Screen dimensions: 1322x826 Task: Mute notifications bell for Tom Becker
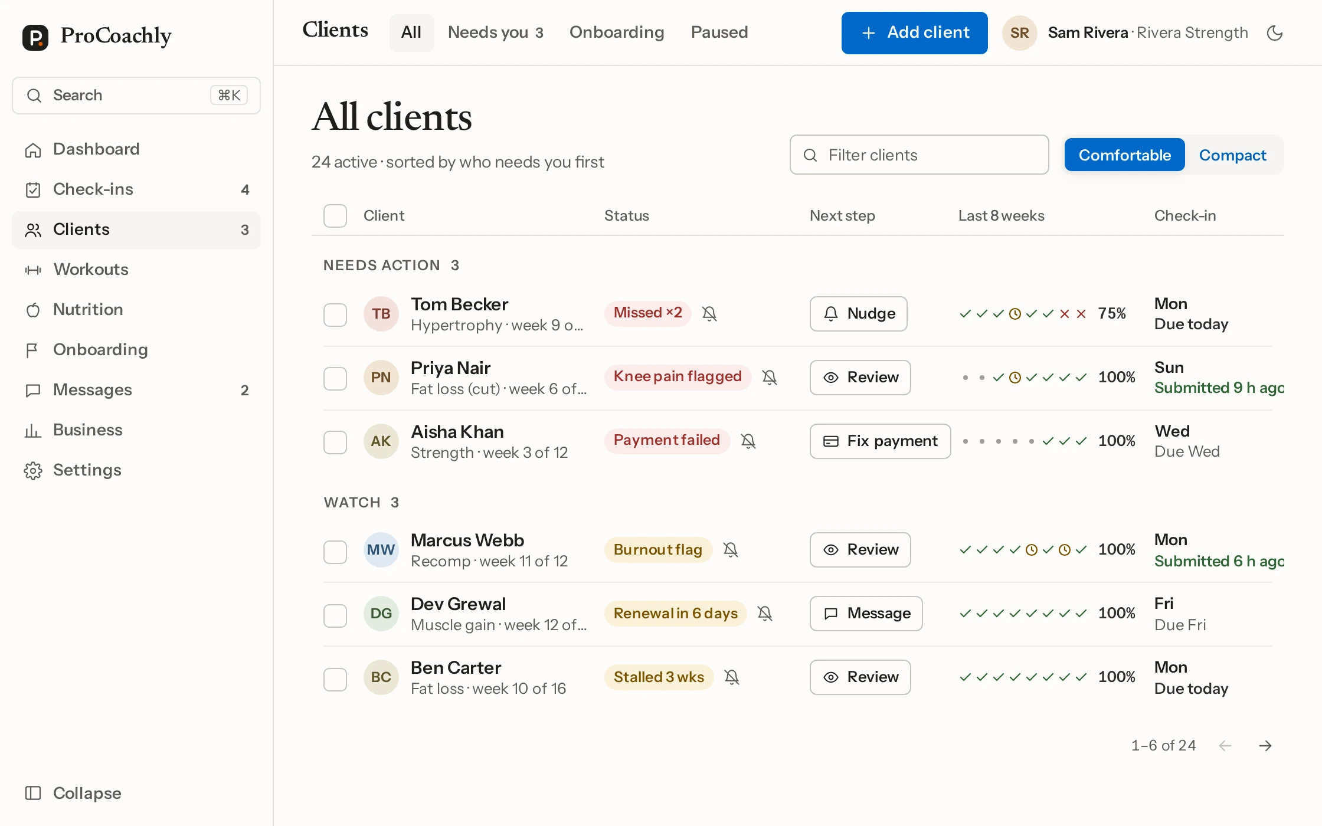709,314
